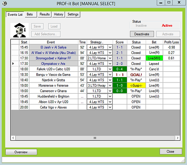Screen dimensions: 187x165
Task: Select the Moreirense v Feirense event
Action: (x=54, y=86)
